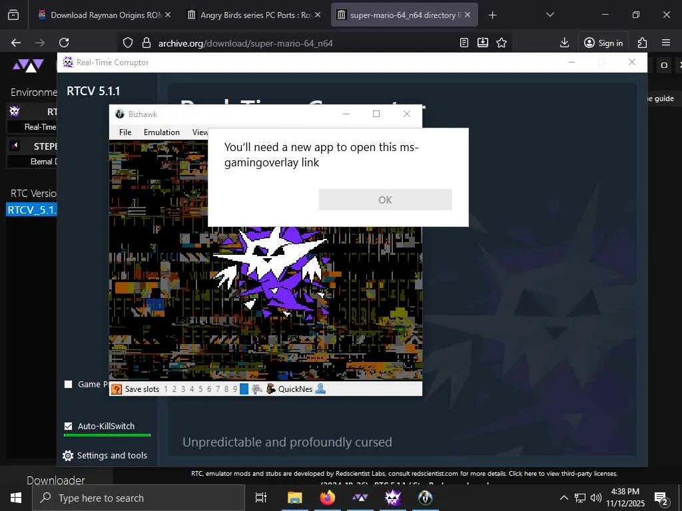The image size is (682, 511).
Task: Open Task View on taskbar
Action: click(x=260, y=498)
